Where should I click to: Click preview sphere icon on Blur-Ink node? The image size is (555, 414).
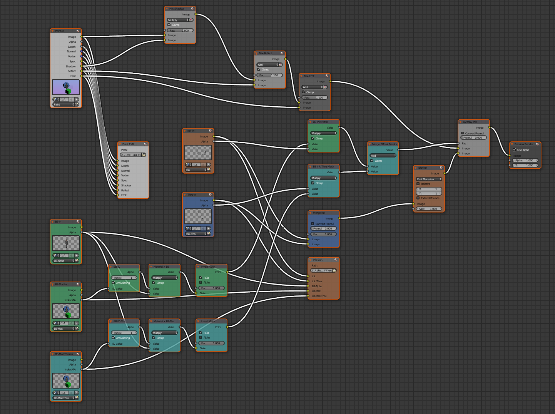point(441,168)
